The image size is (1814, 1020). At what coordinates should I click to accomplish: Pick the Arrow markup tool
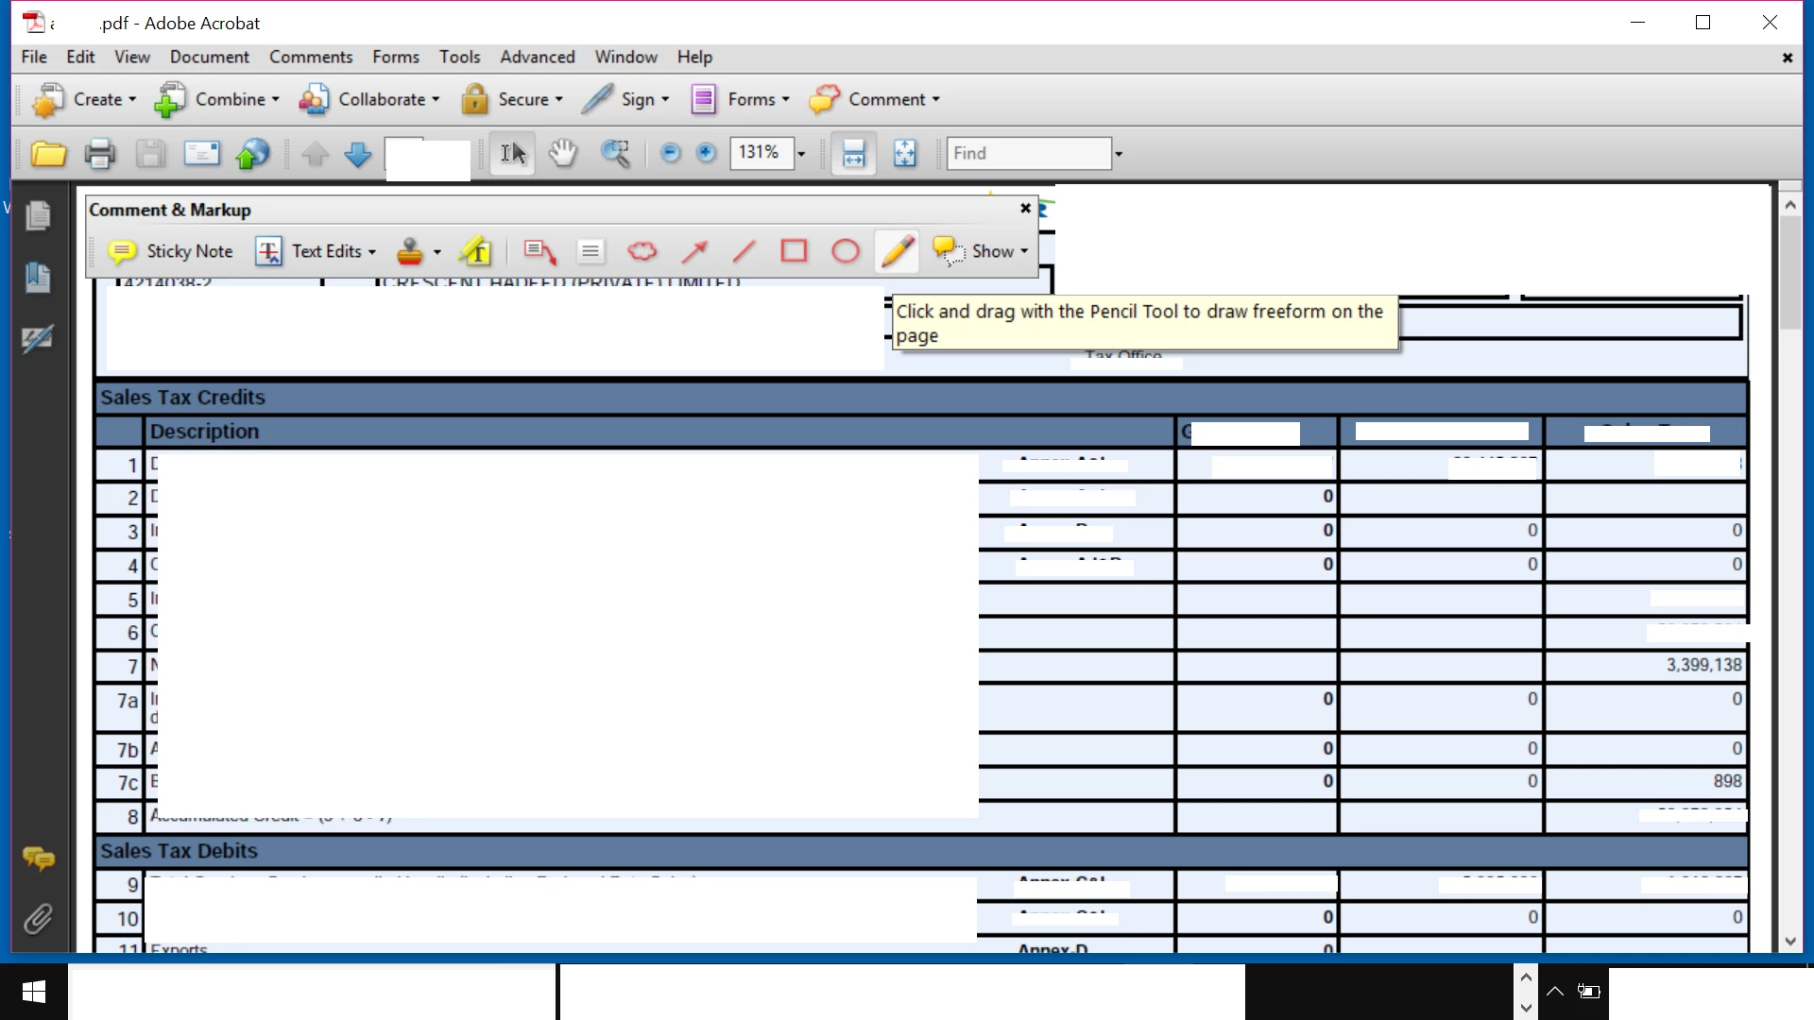click(x=694, y=251)
